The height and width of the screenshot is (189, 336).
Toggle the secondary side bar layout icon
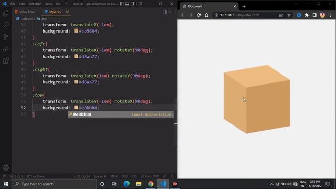click(133, 4)
